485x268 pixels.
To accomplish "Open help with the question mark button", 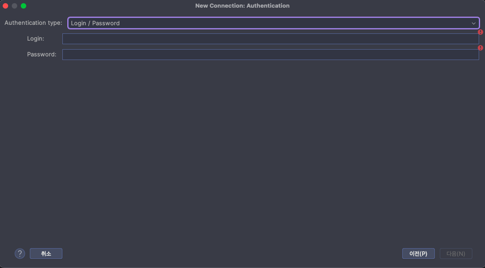I will 20,254.
